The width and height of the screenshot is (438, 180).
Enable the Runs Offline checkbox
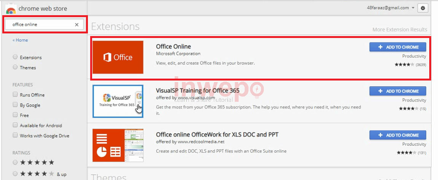point(15,95)
